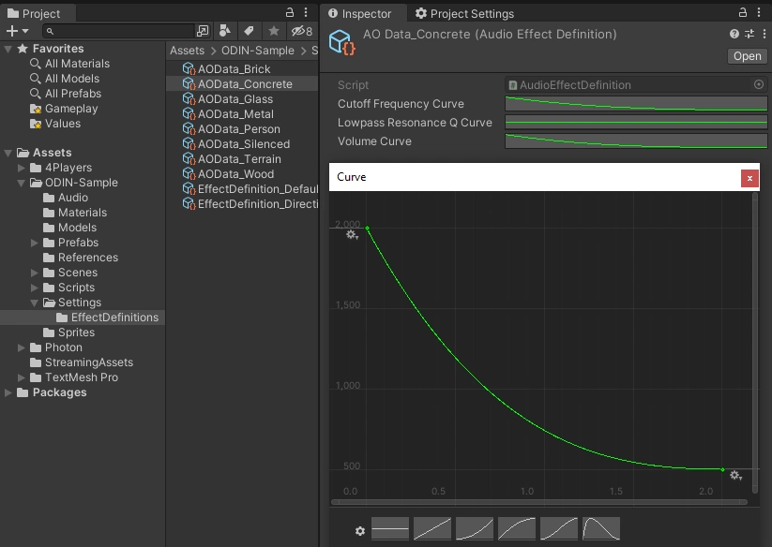
Task: Open the help reference icon
Action: point(734,34)
